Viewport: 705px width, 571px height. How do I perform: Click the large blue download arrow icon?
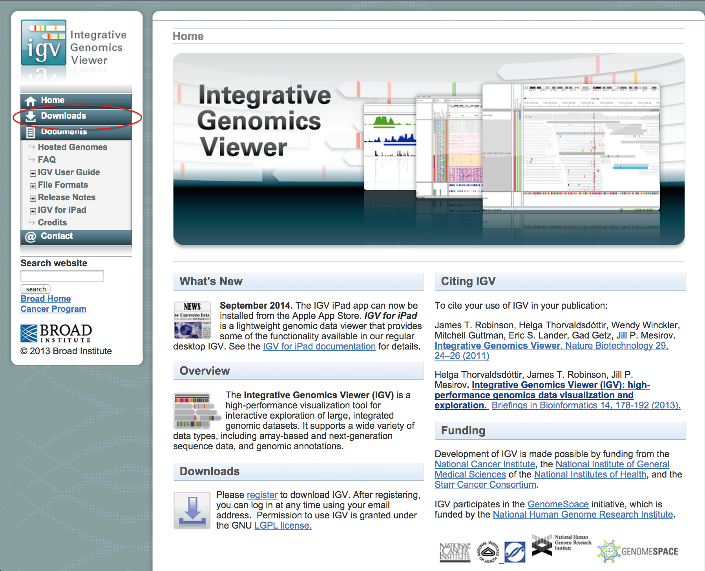coord(192,511)
